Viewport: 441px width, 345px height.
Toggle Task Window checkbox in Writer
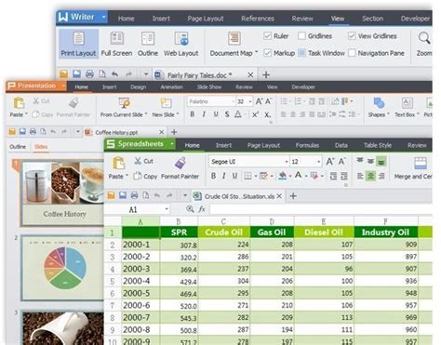301,53
